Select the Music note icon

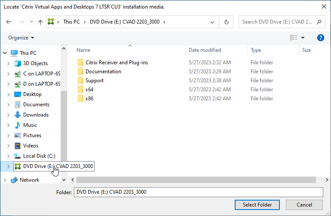pos(18,125)
